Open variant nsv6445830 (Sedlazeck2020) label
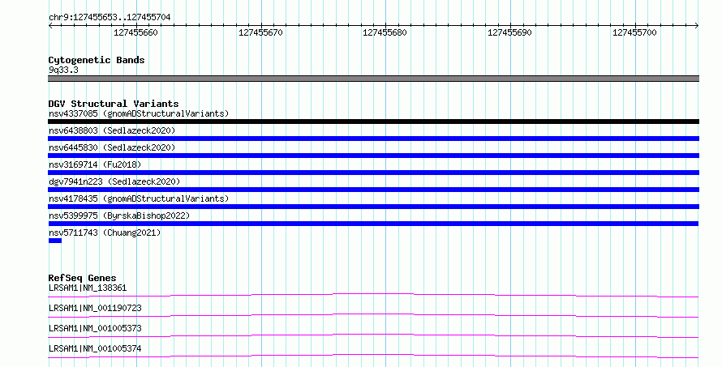 tap(112, 147)
